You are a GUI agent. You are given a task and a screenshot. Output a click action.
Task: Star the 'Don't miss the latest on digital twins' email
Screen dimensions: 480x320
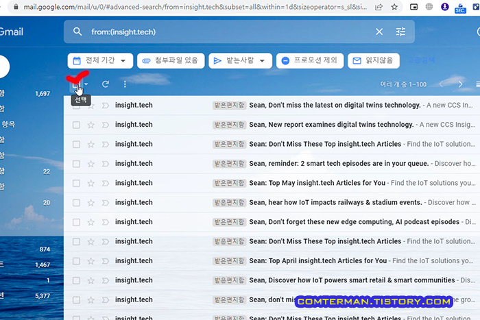91,106
